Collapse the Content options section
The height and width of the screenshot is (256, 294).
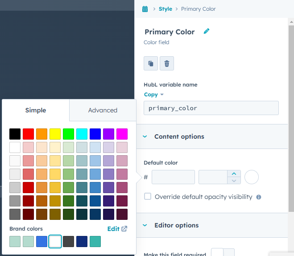(x=145, y=136)
